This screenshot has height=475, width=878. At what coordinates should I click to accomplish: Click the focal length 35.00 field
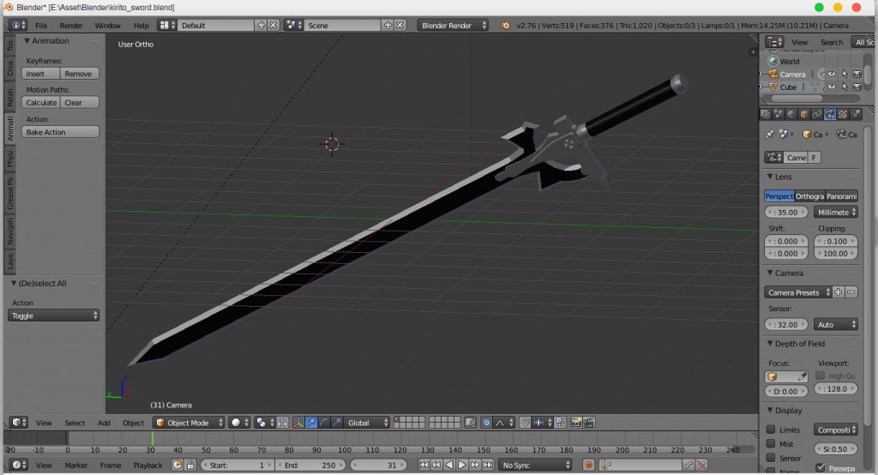(x=787, y=213)
